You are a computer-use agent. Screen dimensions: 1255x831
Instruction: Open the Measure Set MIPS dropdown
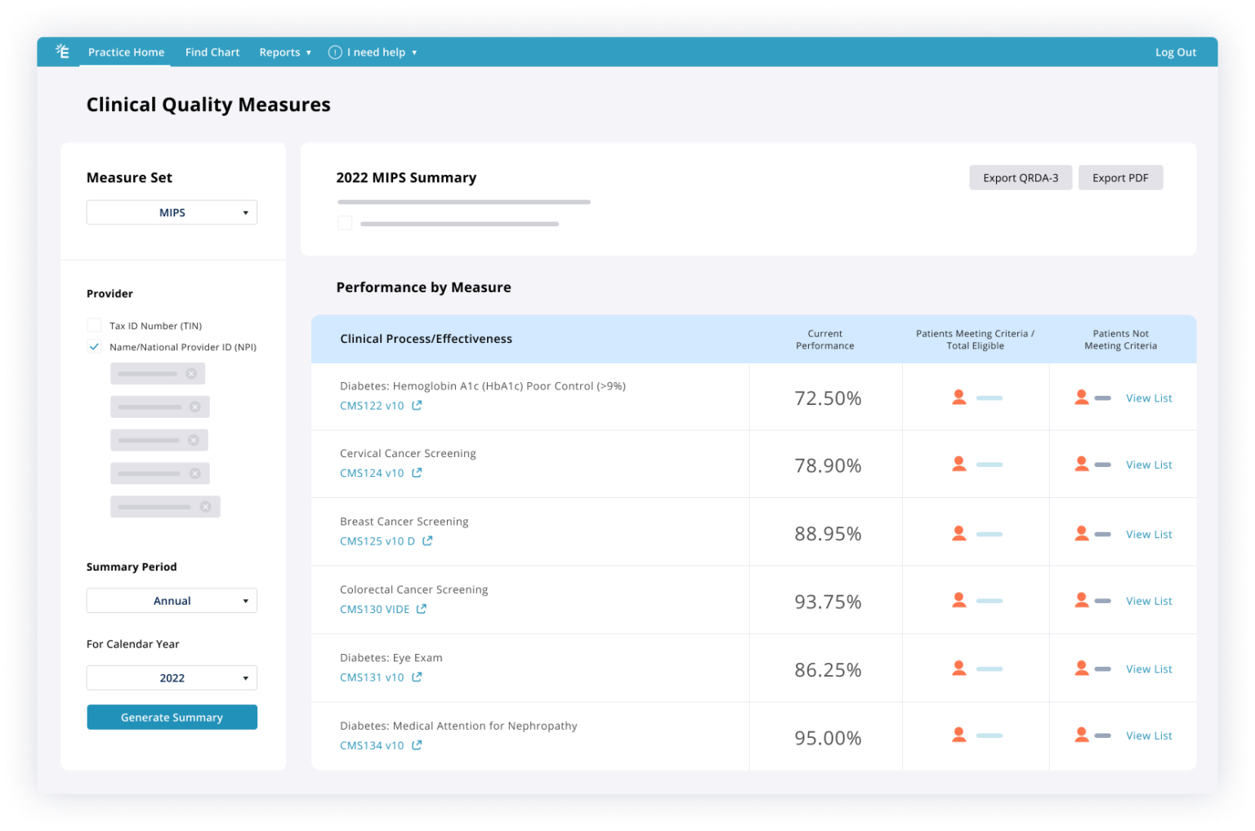pyautogui.click(x=172, y=212)
